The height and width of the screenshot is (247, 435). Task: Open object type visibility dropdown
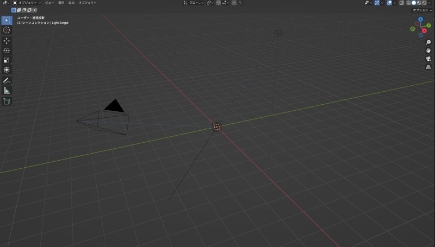pos(368,3)
